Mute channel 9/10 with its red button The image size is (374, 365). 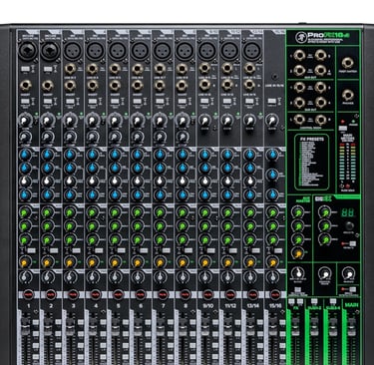pyautogui.click(x=207, y=294)
